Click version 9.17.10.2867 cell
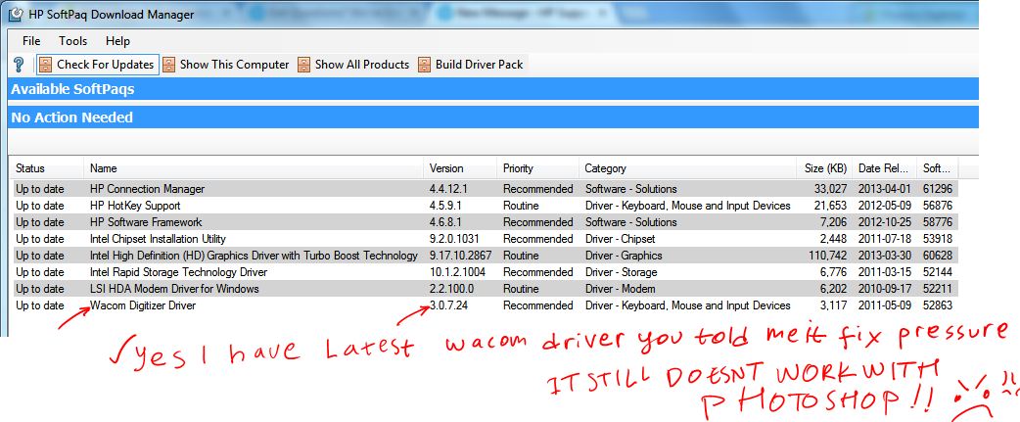This screenshot has width=1020, height=422. tap(460, 256)
